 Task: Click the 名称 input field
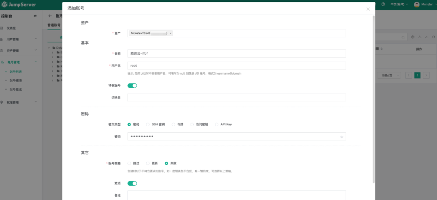point(237,53)
